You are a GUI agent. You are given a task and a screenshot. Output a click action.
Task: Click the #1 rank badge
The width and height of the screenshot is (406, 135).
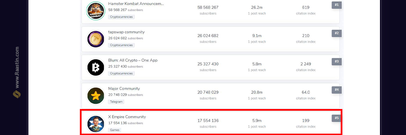337,5
